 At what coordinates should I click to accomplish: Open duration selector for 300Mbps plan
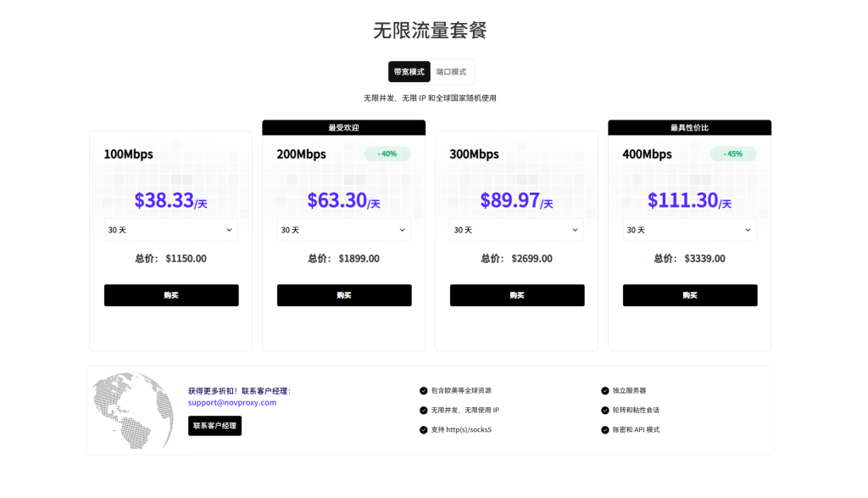(517, 230)
